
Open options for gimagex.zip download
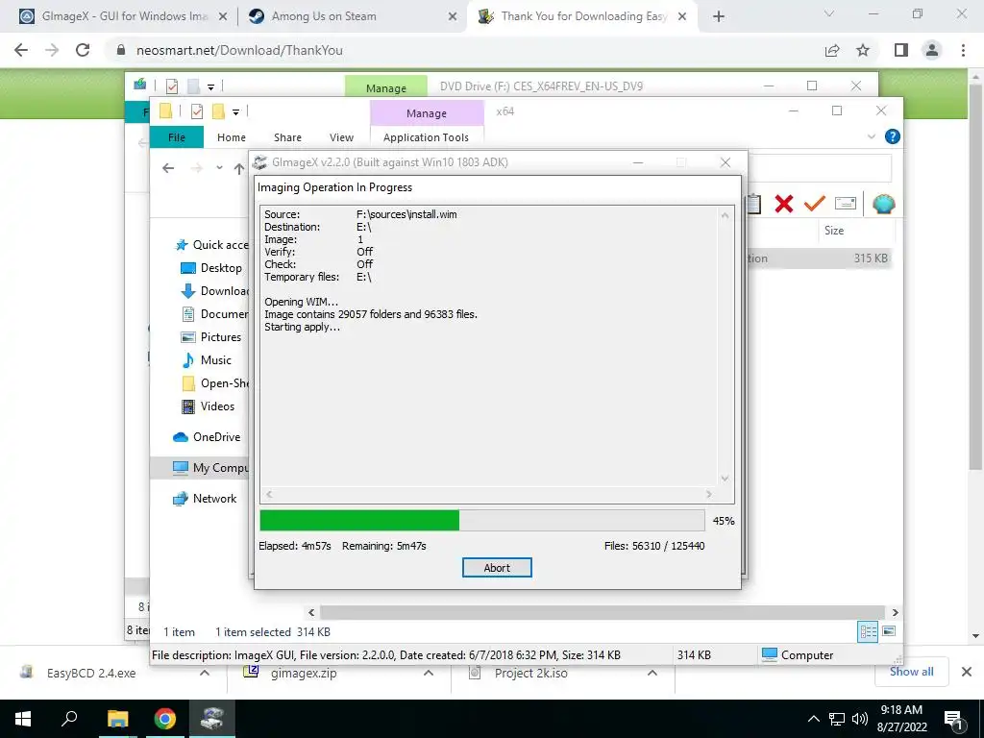[x=429, y=673]
